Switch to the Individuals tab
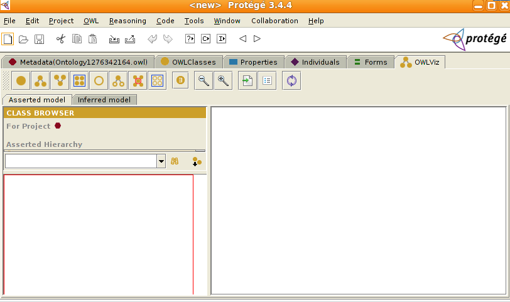This screenshot has width=510, height=302. point(315,62)
